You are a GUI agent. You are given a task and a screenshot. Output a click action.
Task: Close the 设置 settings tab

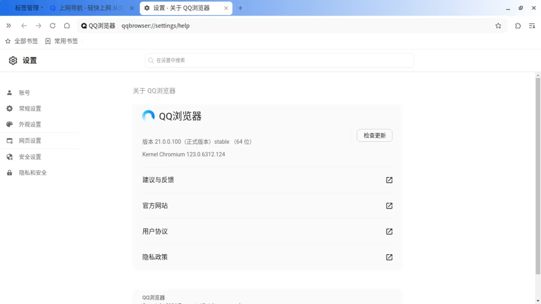pyautogui.click(x=226, y=8)
